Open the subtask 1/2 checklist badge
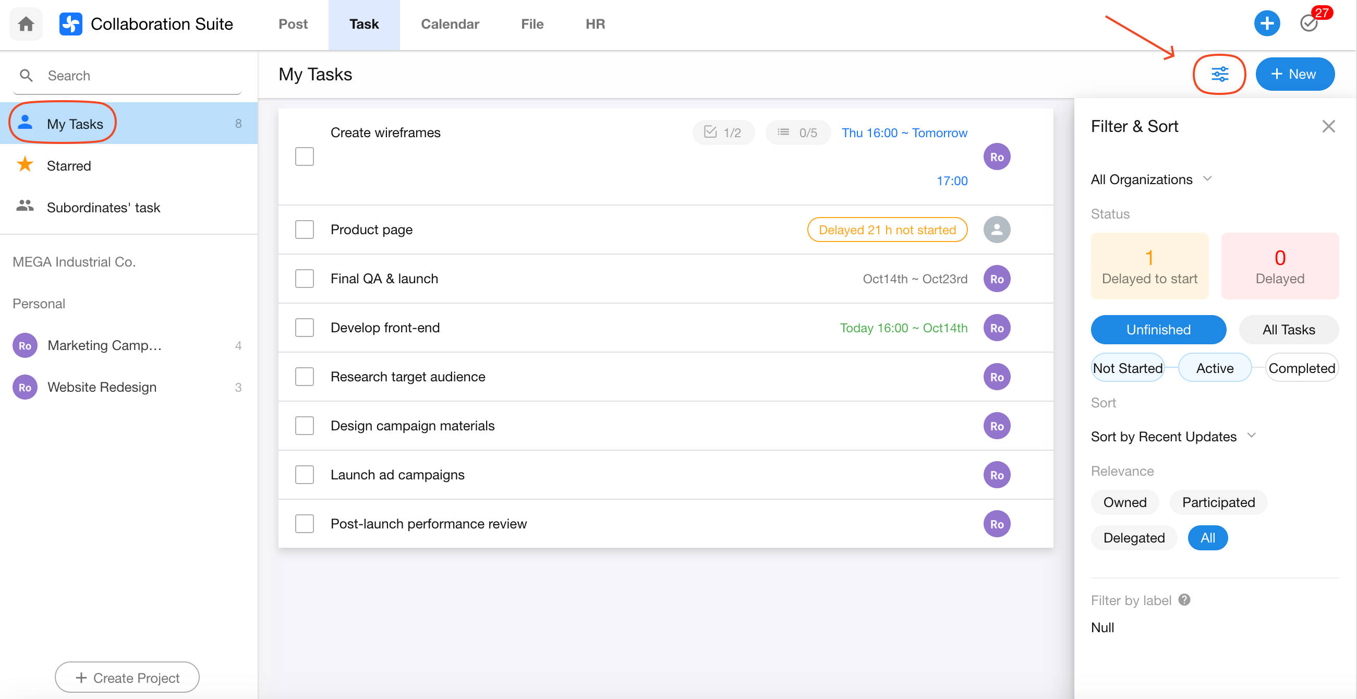 pyautogui.click(x=723, y=132)
